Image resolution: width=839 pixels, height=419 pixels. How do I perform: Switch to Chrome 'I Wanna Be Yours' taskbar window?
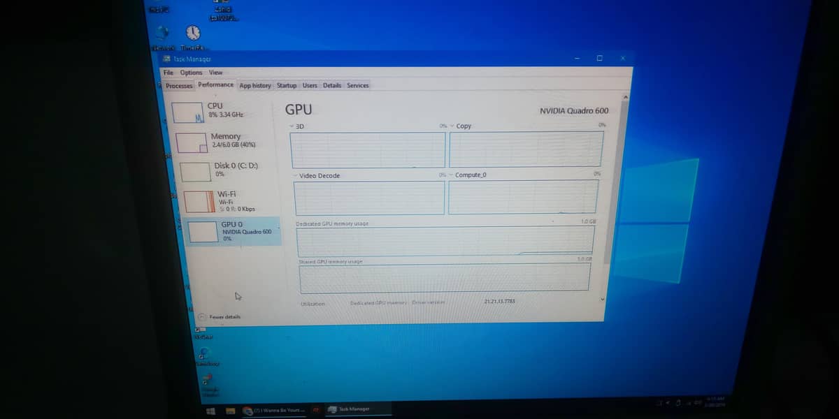(275, 410)
